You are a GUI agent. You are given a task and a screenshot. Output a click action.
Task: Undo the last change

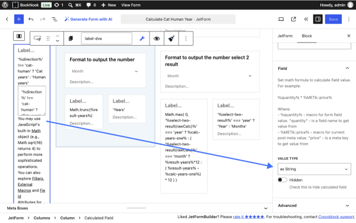tap(31, 19)
